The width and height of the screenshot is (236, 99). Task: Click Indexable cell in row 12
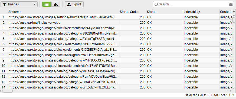[201, 77]
